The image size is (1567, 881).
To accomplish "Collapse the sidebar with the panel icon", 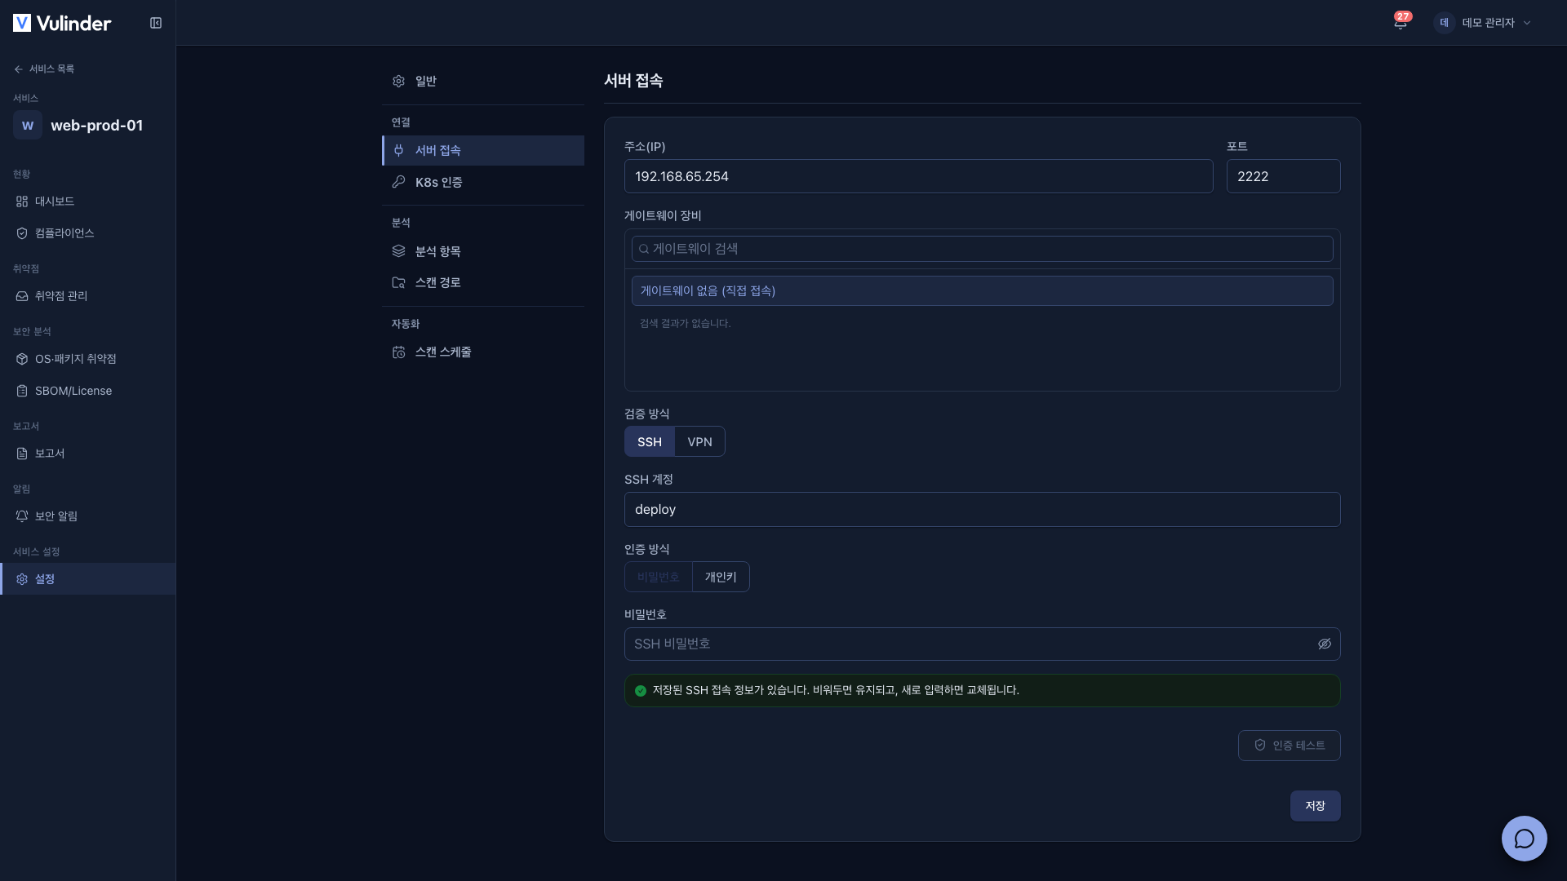I will [156, 23].
